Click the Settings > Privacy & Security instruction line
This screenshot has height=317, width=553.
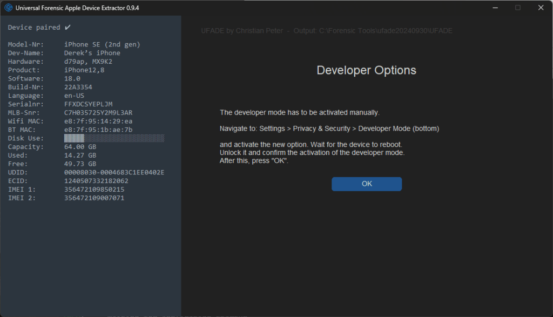pyautogui.click(x=329, y=129)
